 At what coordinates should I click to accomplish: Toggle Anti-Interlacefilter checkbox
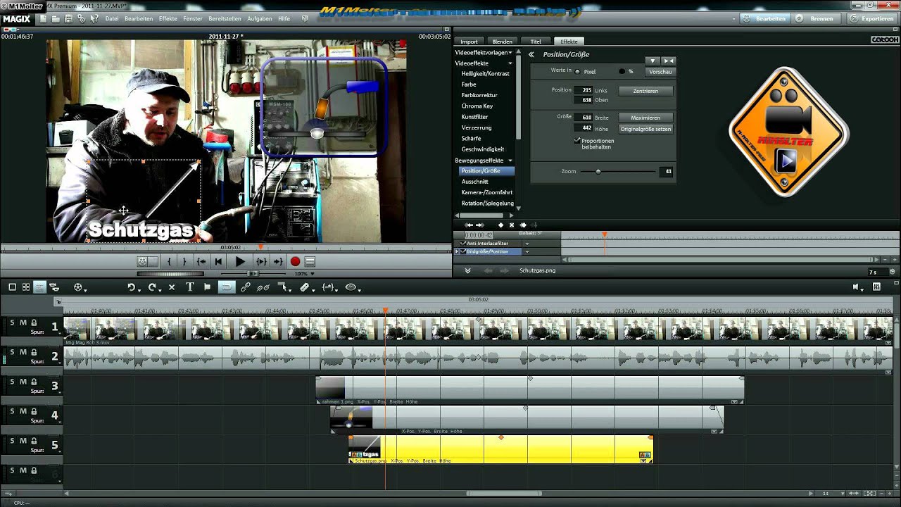coord(462,244)
